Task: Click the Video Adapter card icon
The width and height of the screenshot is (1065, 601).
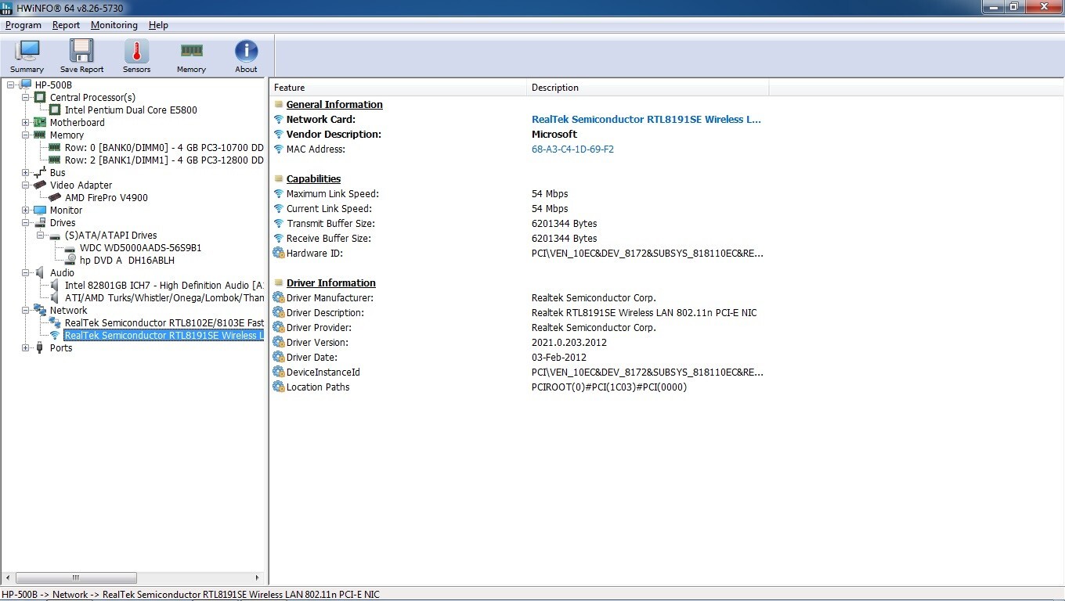Action: (40, 185)
